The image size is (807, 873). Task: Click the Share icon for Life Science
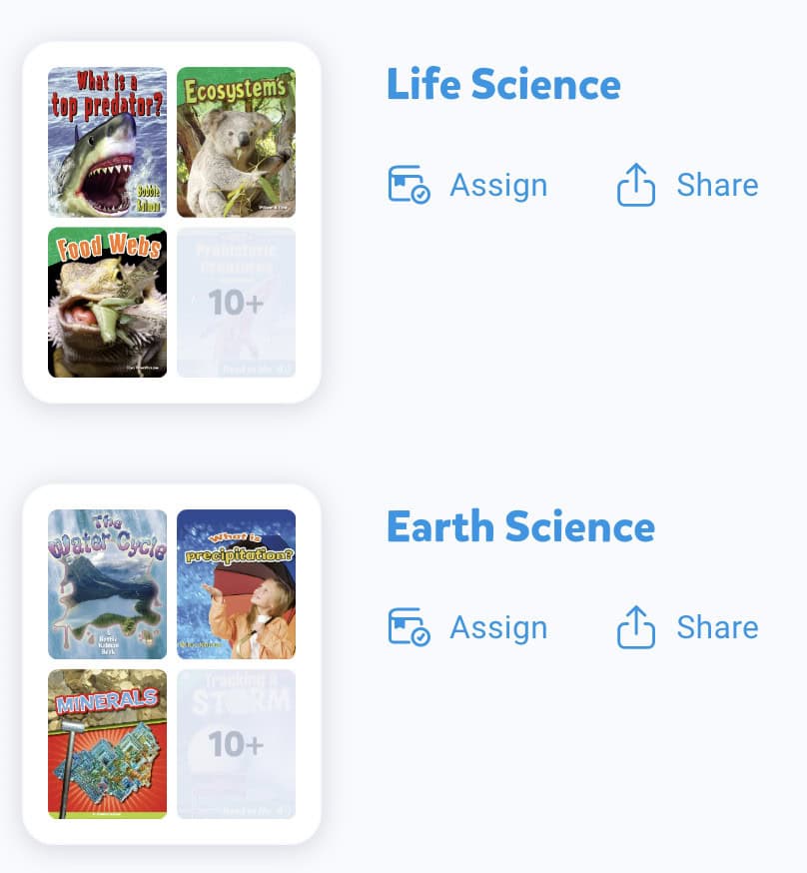tap(636, 186)
